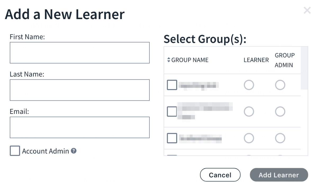Enable the Account Admin checkbox
318x196 pixels.
pos(15,151)
